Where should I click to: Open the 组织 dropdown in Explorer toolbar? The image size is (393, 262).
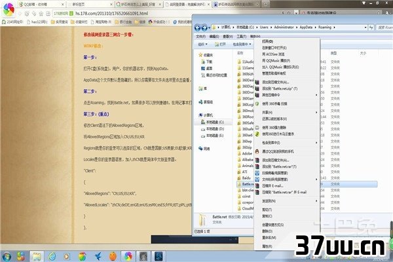pyautogui.click(x=202, y=45)
